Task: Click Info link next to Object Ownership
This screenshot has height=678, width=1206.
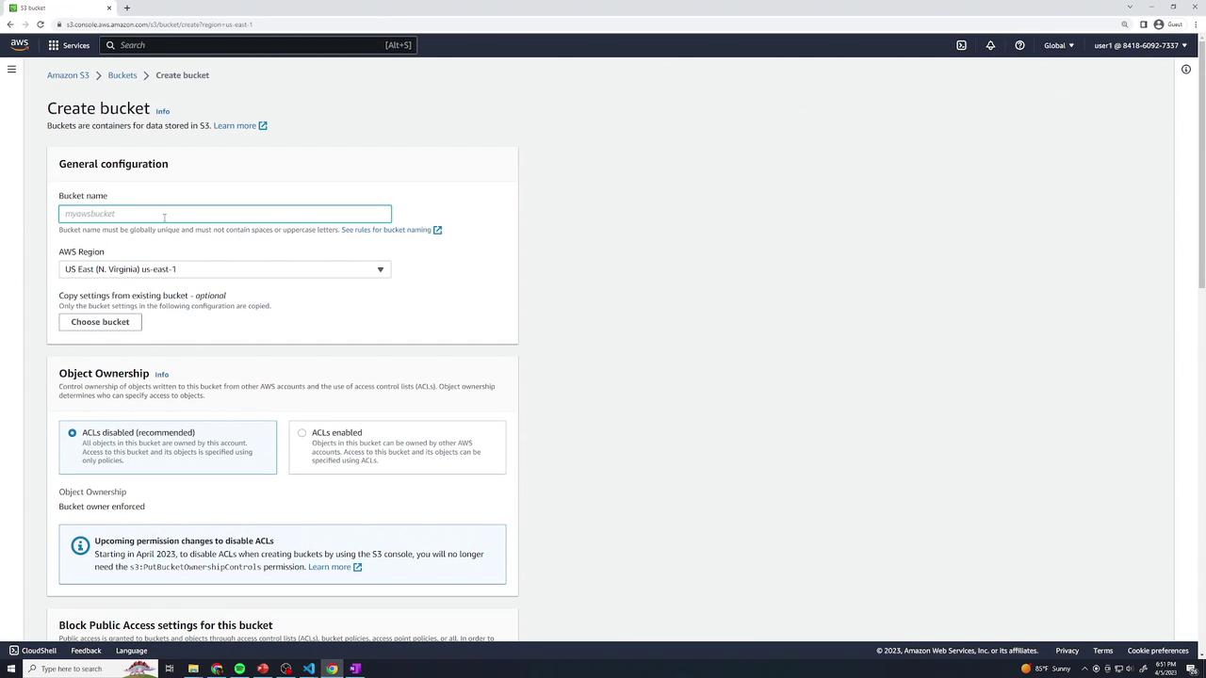Action: [161, 375]
